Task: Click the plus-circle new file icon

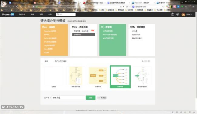Action: 178,14
